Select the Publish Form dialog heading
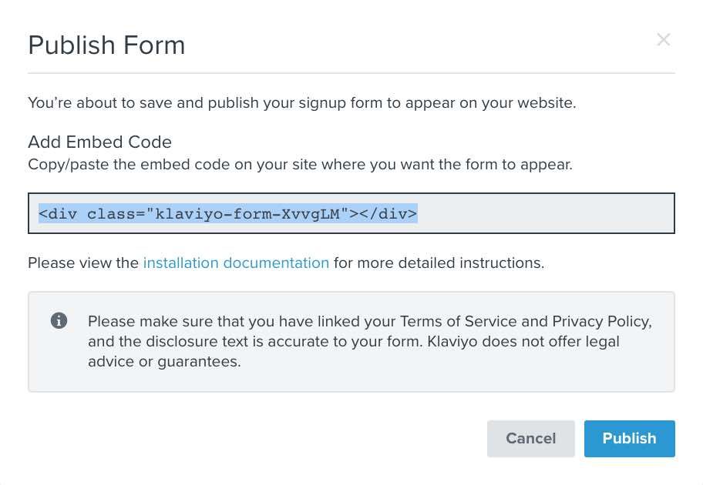This screenshot has height=485, width=703. click(x=106, y=45)
